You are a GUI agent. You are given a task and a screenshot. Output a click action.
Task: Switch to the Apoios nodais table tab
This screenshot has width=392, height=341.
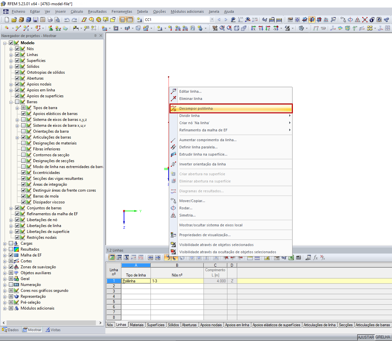click(x=211, y=325)
